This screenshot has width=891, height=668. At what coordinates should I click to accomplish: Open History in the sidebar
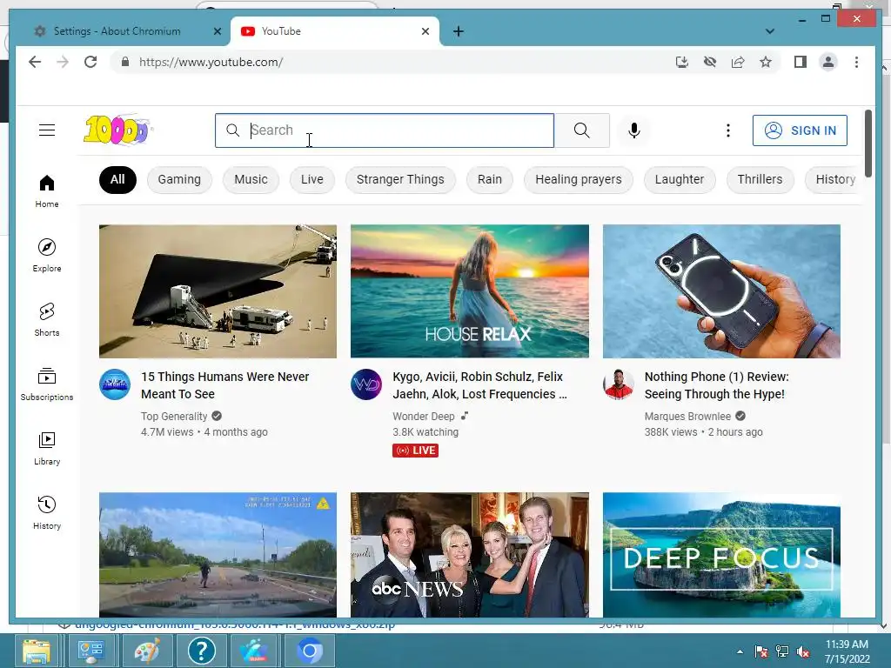(47, 512)
